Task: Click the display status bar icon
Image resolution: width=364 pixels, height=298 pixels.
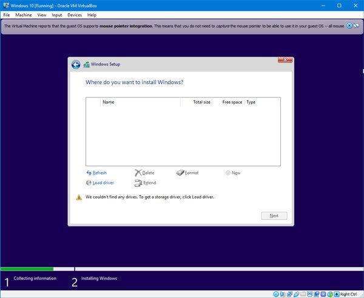Action: coord(309,294)
